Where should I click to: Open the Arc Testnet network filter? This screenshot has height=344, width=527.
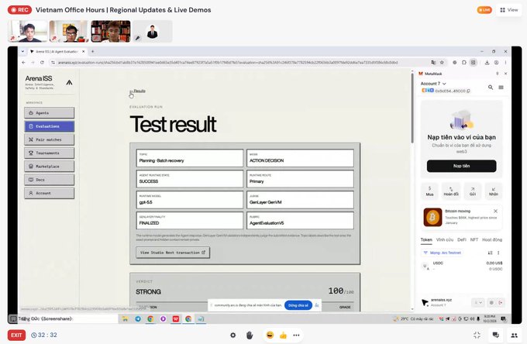442,253
